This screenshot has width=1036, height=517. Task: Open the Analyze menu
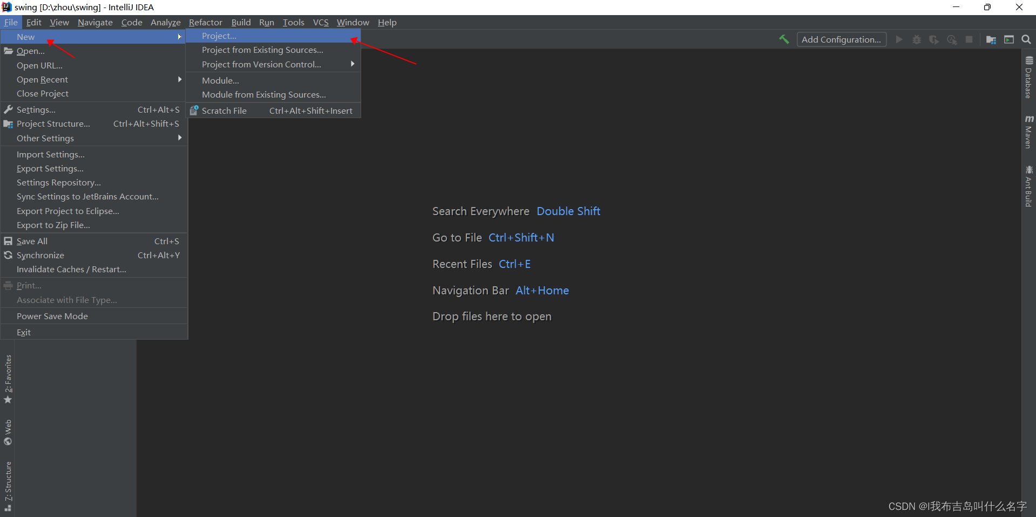click(x=165, y=22)
